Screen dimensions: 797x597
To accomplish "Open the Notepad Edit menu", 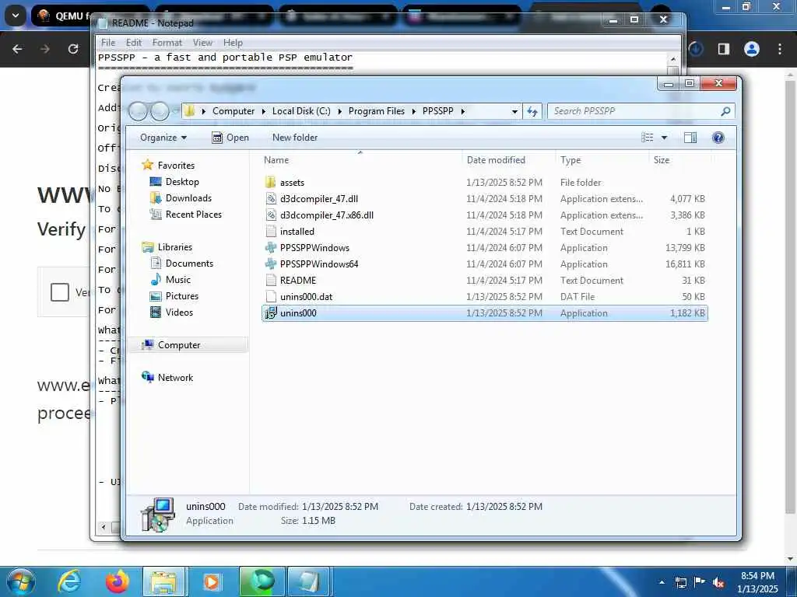I will tap(134, 43).
